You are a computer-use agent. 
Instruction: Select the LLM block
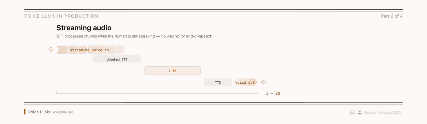pyautogui.click(x=172, y=71)
